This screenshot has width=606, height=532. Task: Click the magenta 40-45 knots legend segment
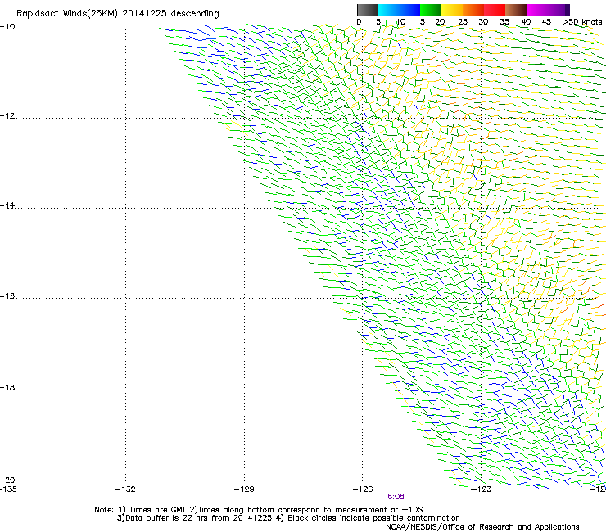[537, 10]
